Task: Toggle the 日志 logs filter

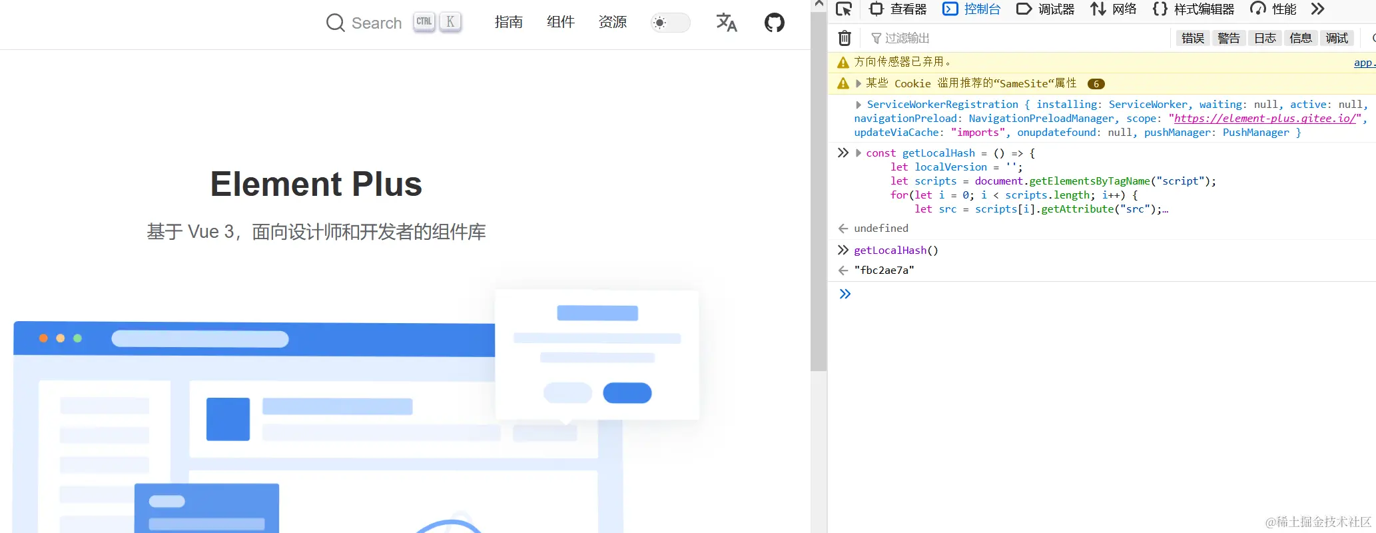Action: [x=1265, y=38]
